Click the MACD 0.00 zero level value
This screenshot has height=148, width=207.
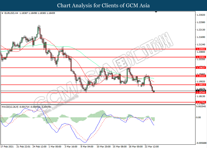point(198,117)
